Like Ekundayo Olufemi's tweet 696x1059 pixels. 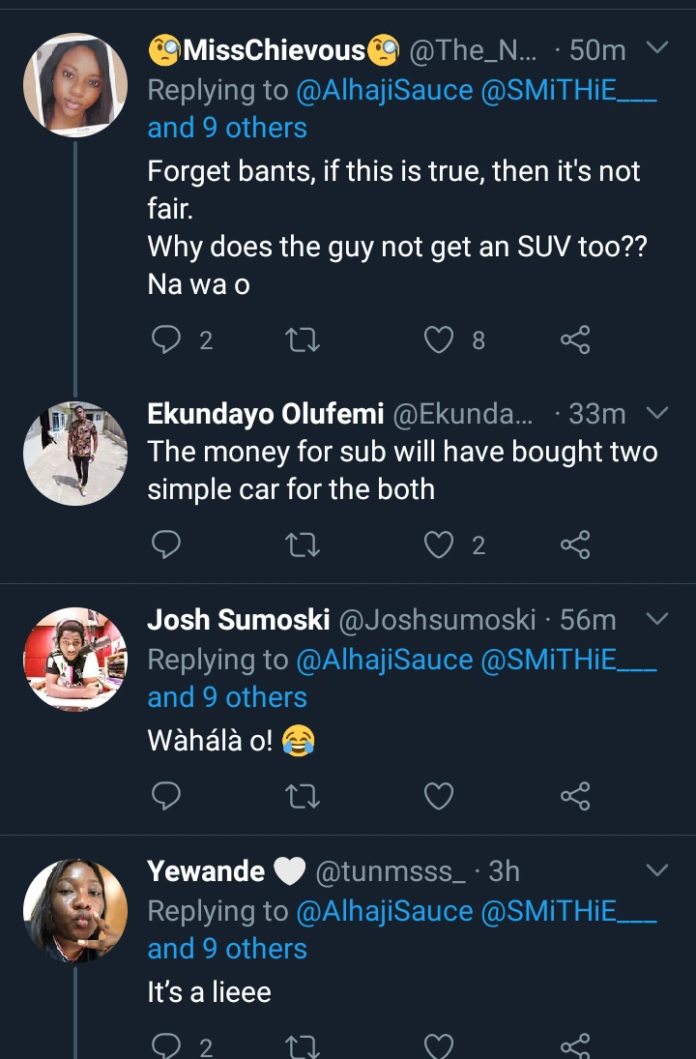tap(441, 545)
